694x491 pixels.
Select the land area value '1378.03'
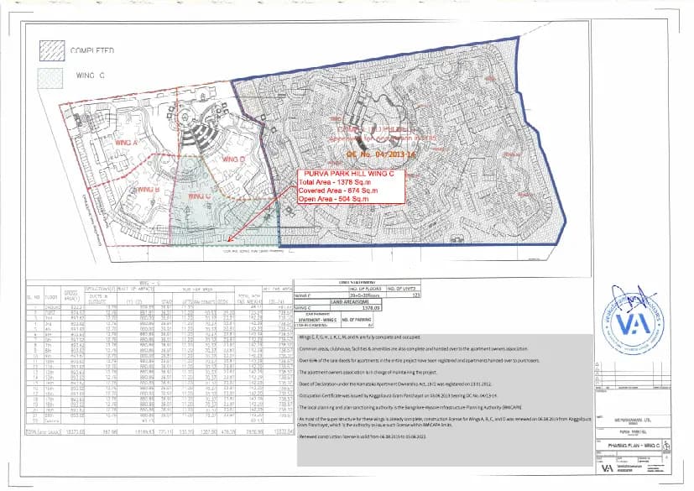click(371, 307)
